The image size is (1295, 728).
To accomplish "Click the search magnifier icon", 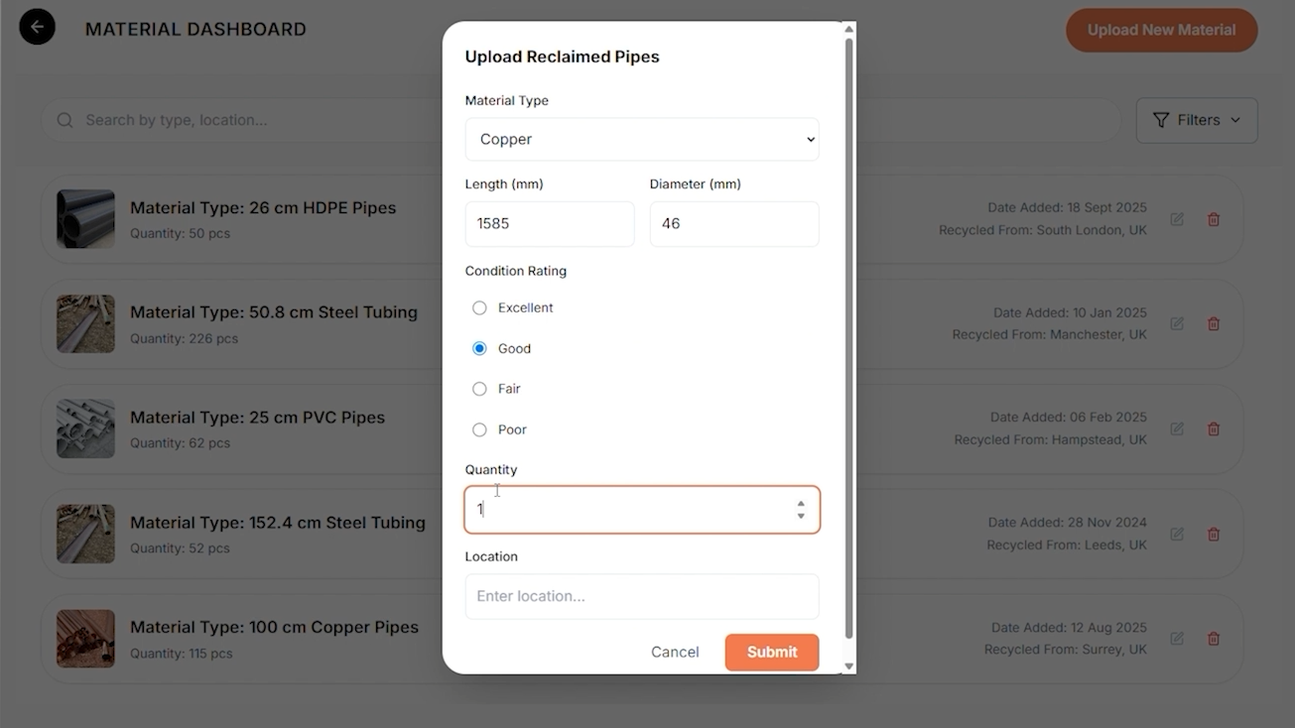I will [65, 120].
